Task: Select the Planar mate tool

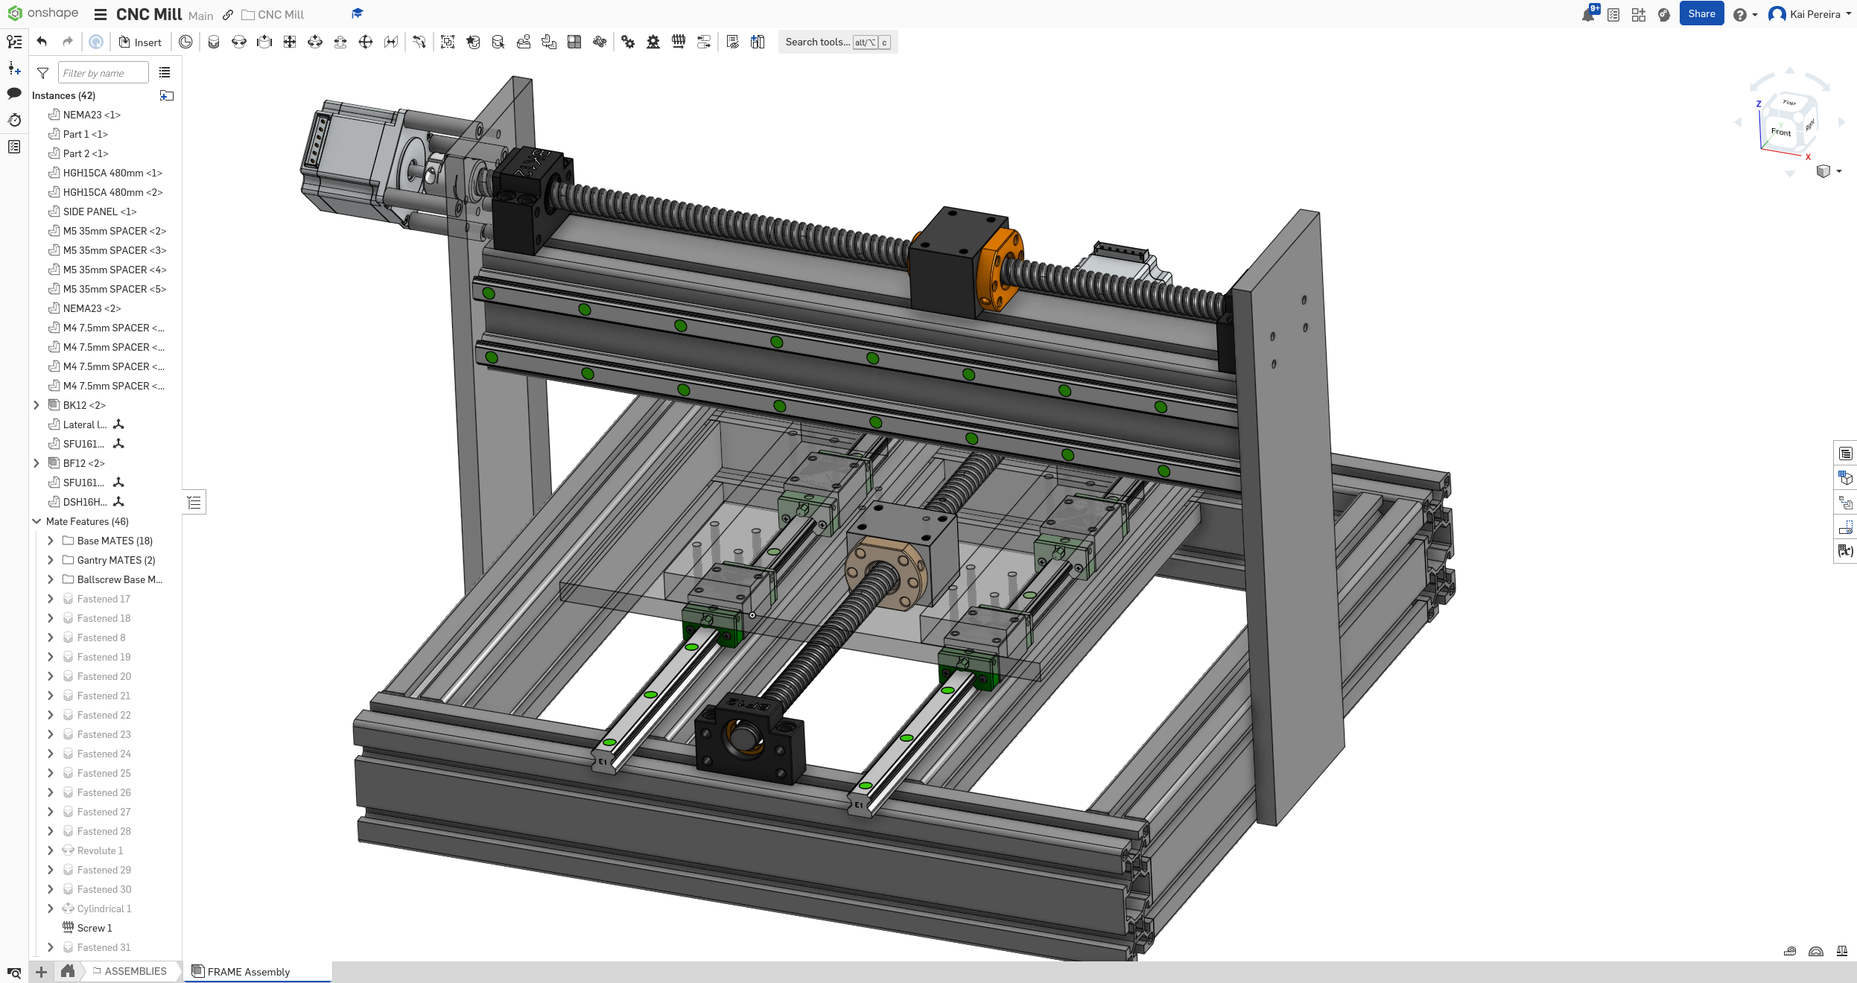Action: 290,42
